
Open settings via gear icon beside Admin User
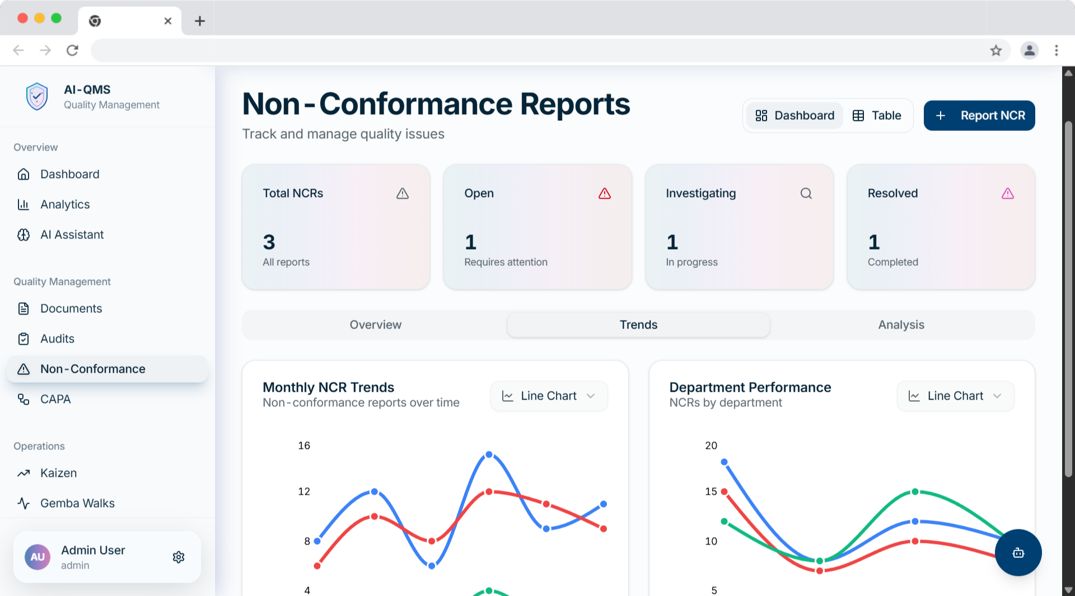click(x=179, y=557)
